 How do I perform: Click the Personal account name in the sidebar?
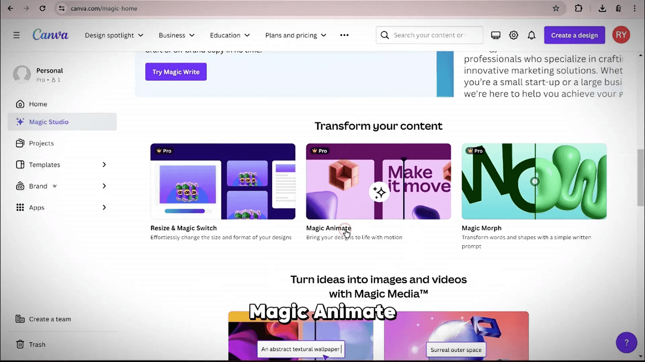(50, 70)
